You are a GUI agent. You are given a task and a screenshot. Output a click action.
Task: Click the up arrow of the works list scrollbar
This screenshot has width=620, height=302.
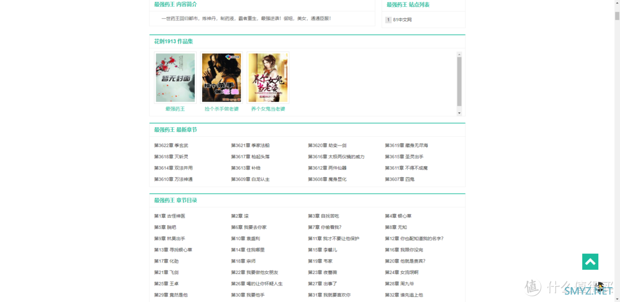(459, 54)
